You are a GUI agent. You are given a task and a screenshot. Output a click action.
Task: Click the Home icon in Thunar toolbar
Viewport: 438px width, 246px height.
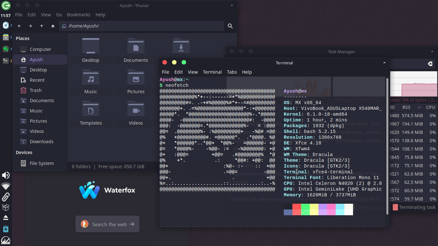pyautogui.click(x=53, y=26)
